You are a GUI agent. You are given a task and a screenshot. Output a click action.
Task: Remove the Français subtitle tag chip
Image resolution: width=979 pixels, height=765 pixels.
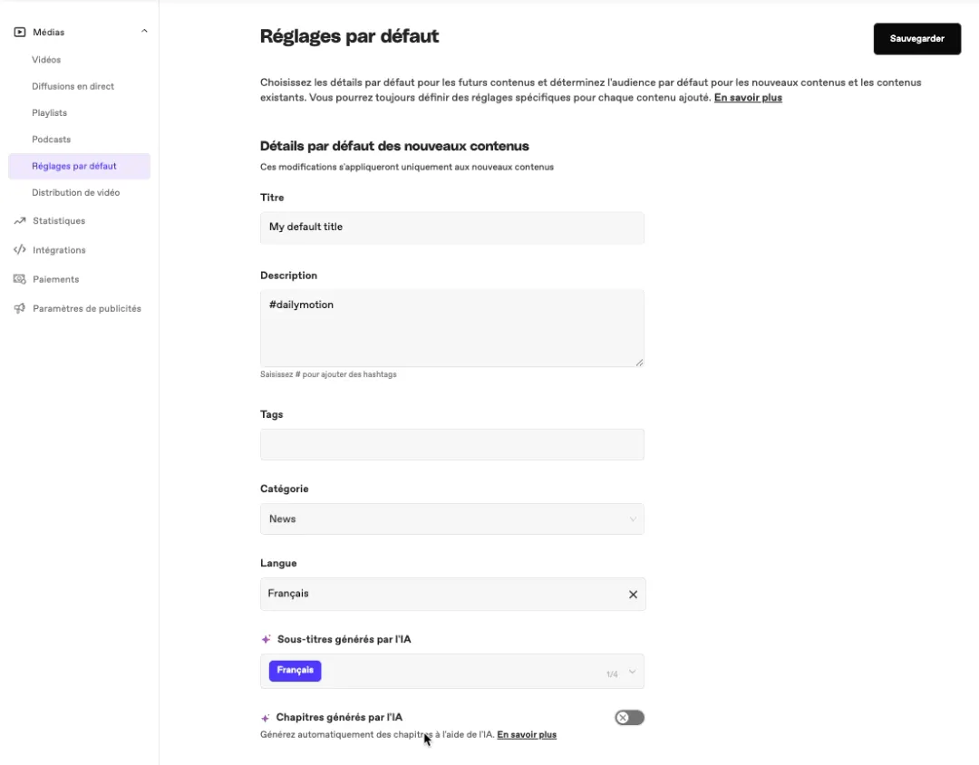pos(295,671)
